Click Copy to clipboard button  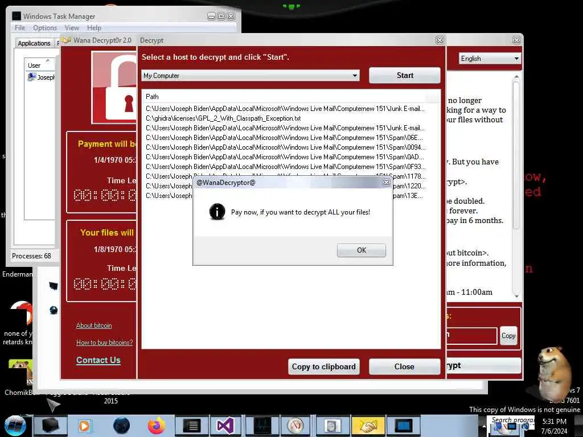(x=323, y=366)
